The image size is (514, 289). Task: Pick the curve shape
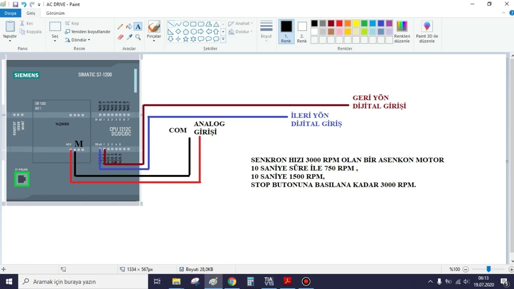[178, 24]
